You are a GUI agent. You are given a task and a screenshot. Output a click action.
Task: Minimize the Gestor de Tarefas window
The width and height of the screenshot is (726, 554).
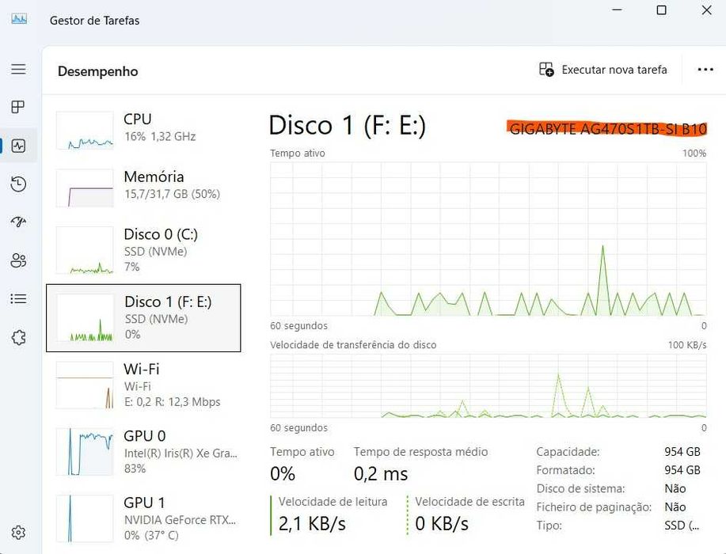coord(618,10)
